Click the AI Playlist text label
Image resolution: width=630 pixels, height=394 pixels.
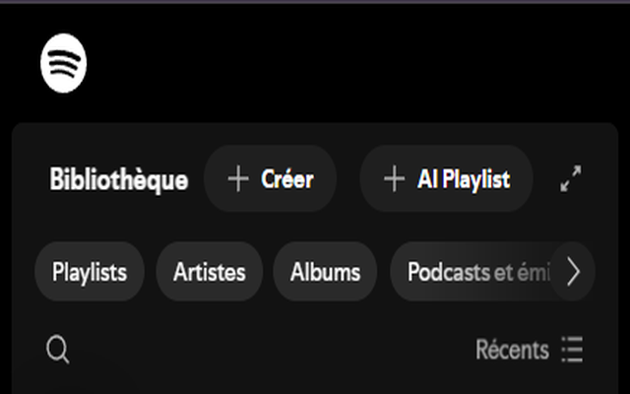click(464, 179)
